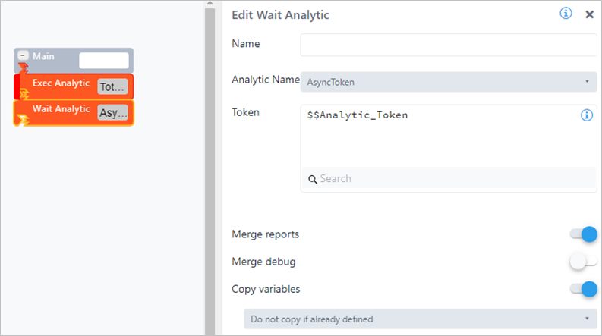Image resolution: width=602 pixels, height=336 pixels.
Task: Click the Main block's white text field
Action: 104,61
